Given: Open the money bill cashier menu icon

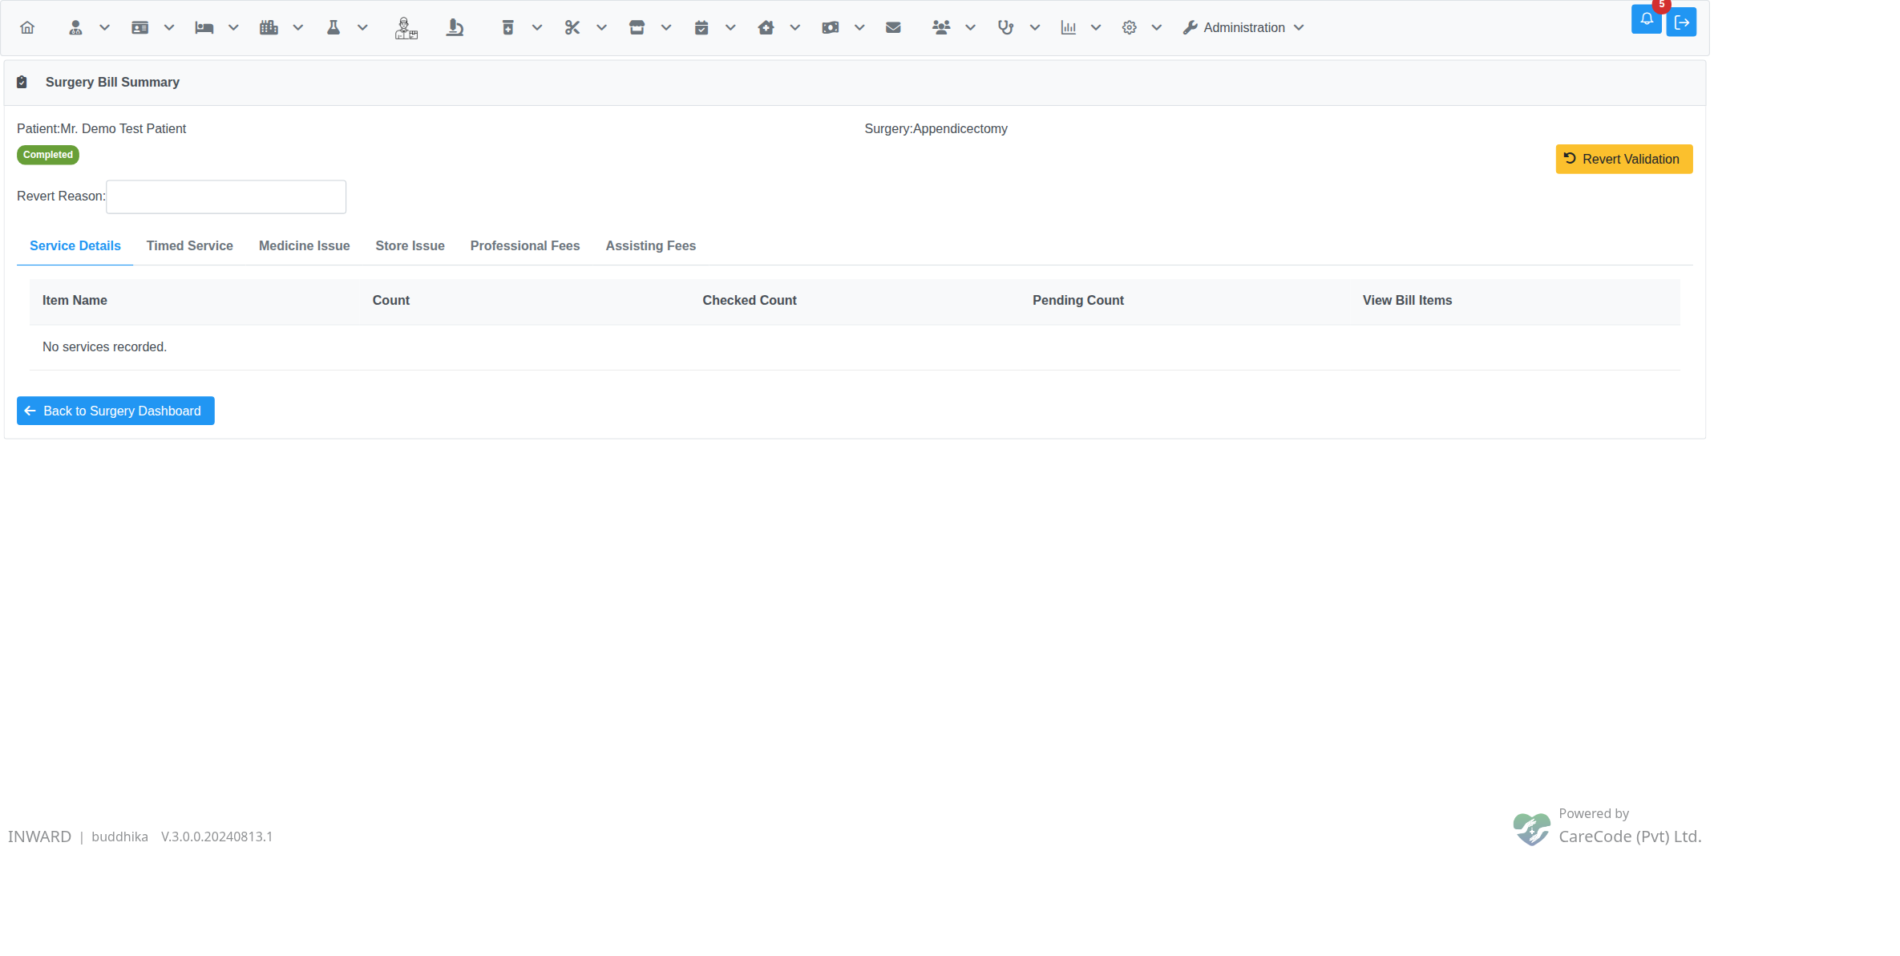Looking at the screenshot, I should pyautogui.click(x=831, y=27).
